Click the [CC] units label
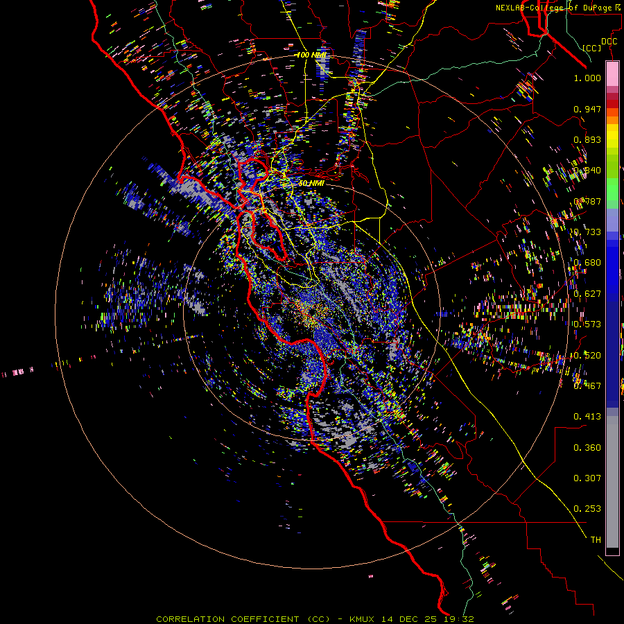This screenshot has height=624, width=624. coord(592,48)
